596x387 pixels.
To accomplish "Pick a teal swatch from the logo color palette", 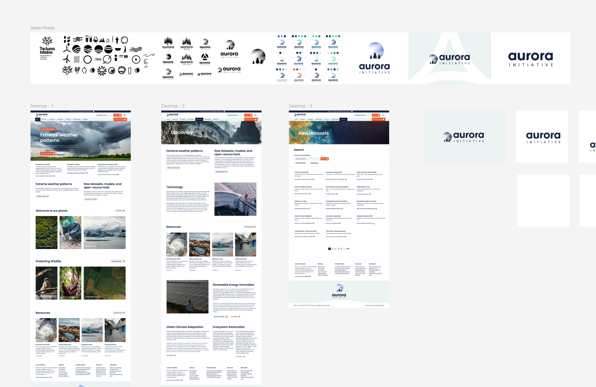I will 299,36.
